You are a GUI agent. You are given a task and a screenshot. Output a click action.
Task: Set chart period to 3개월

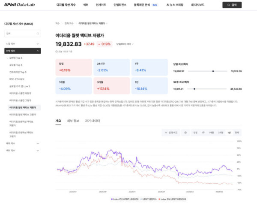(221, 133)
